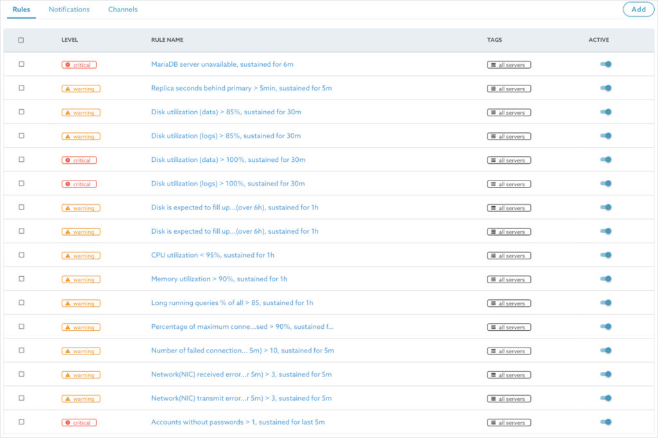Click 'all servers' tag on Long running queries row
658x438 pixels.
[508, 303]
